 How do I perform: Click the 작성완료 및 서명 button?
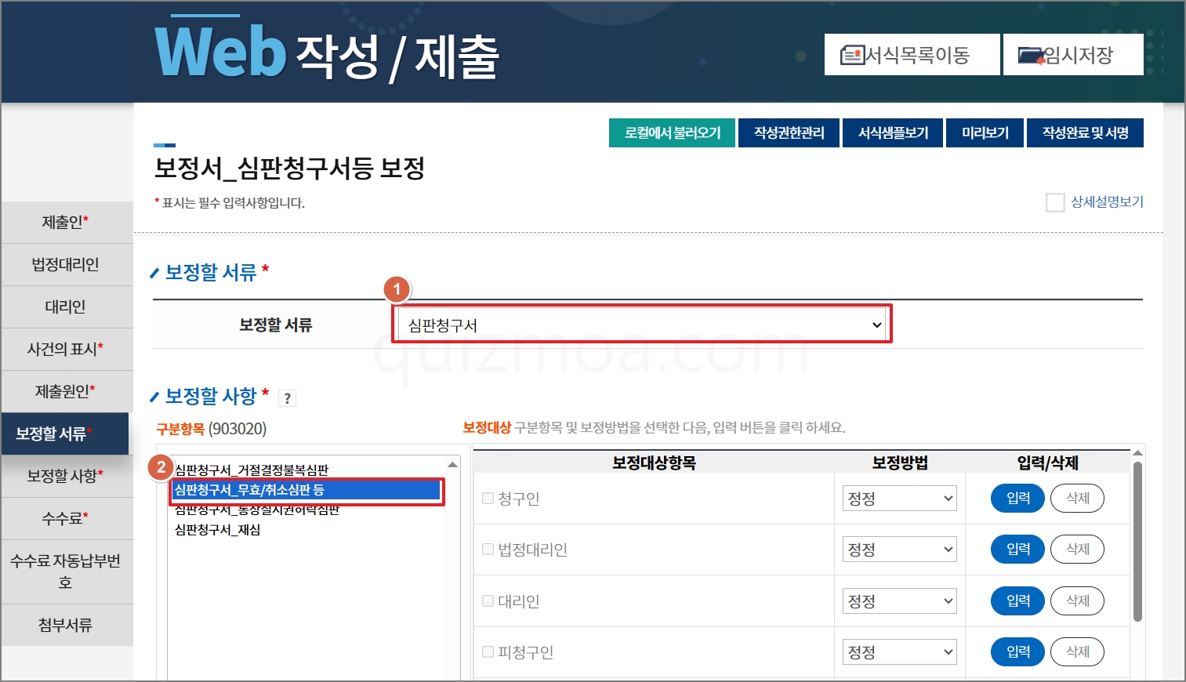click(1085, 132)
